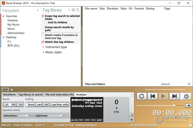
Task: Expand the Music styles tag
Action: tap(43, 52)
